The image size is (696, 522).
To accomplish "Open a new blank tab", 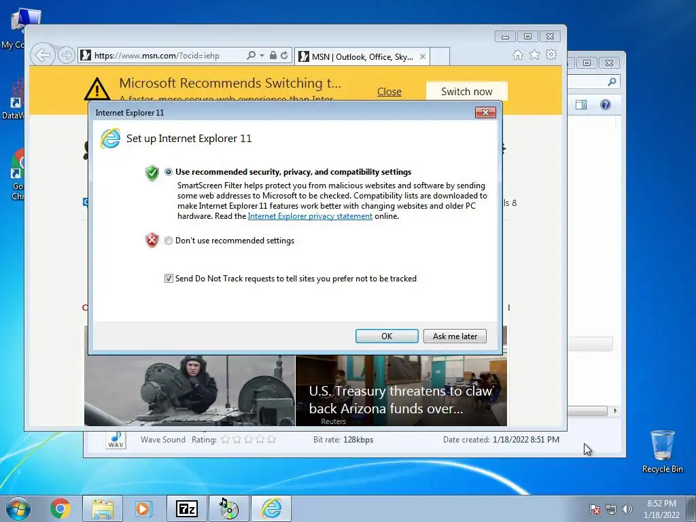I will click(440, 56).
